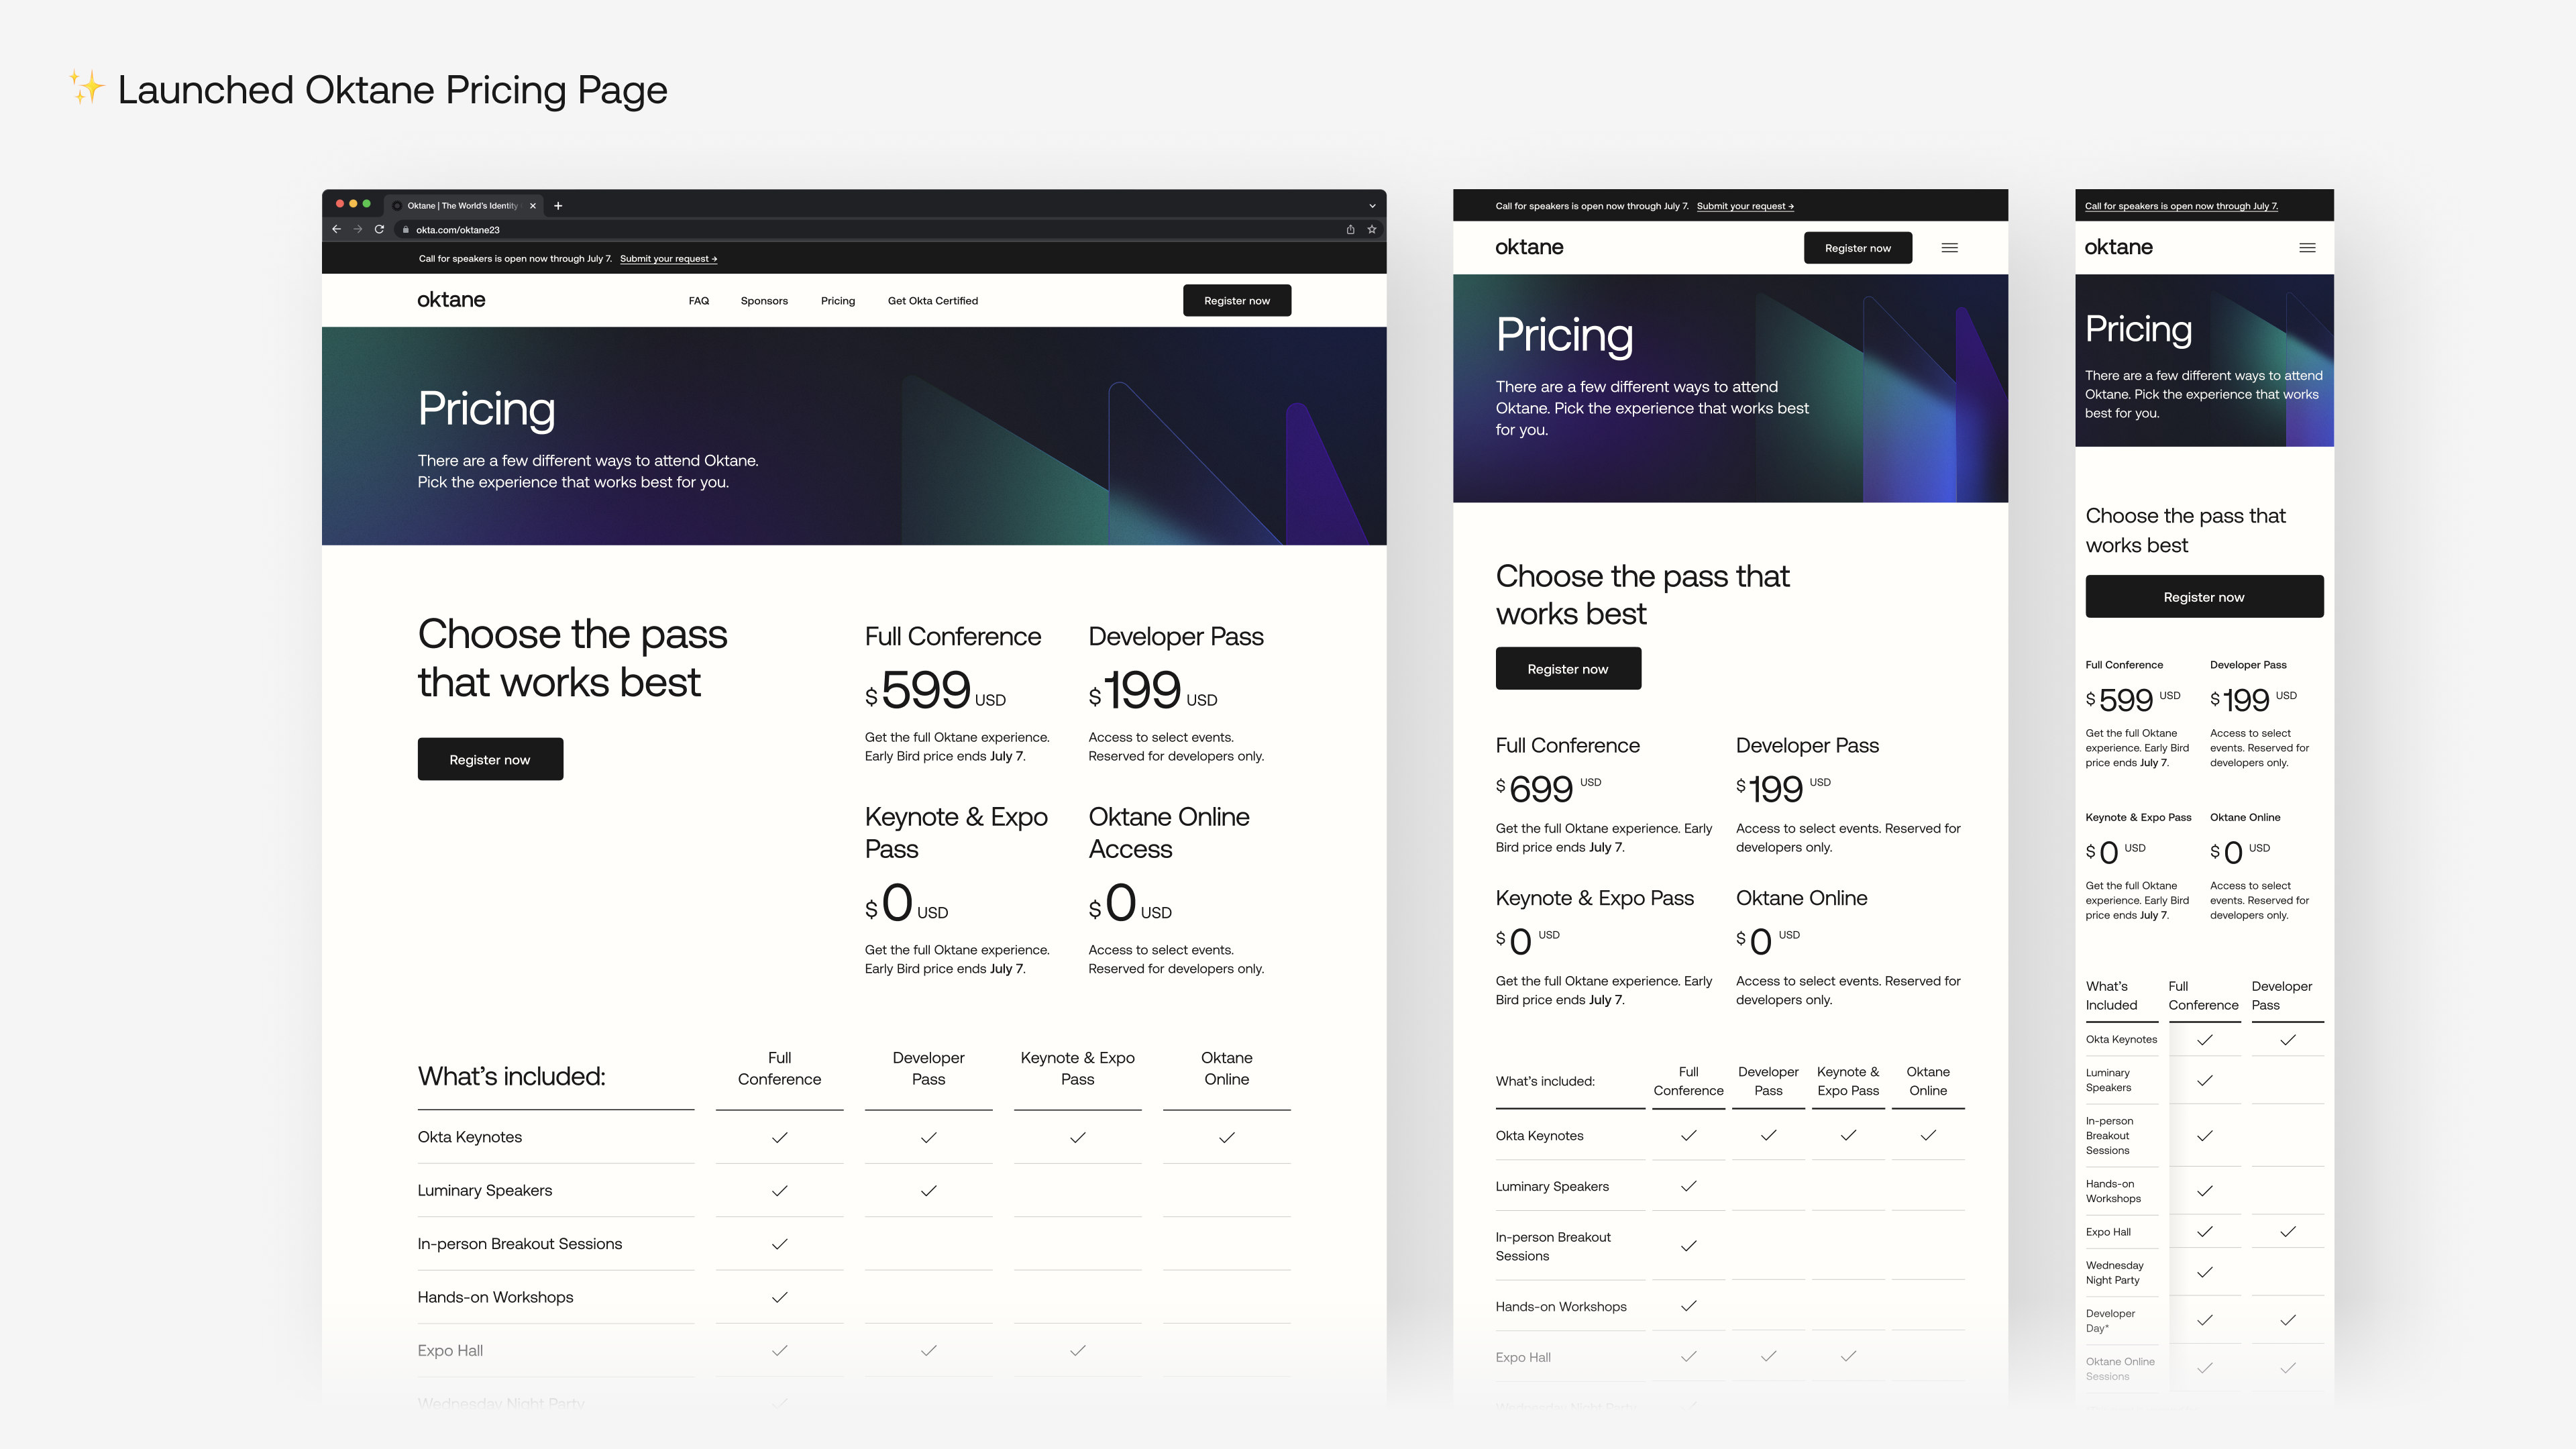Open the Sponsors nav item
The height and width of the screenshot is (1449, 2576).
click(x=764, y=301)
